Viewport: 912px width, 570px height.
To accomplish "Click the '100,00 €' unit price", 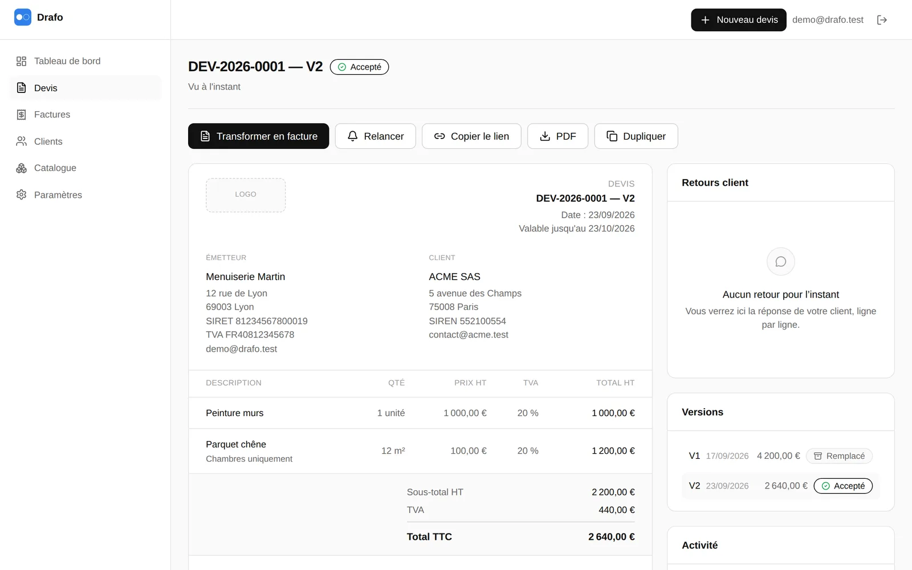I will (x=469, y=451).
